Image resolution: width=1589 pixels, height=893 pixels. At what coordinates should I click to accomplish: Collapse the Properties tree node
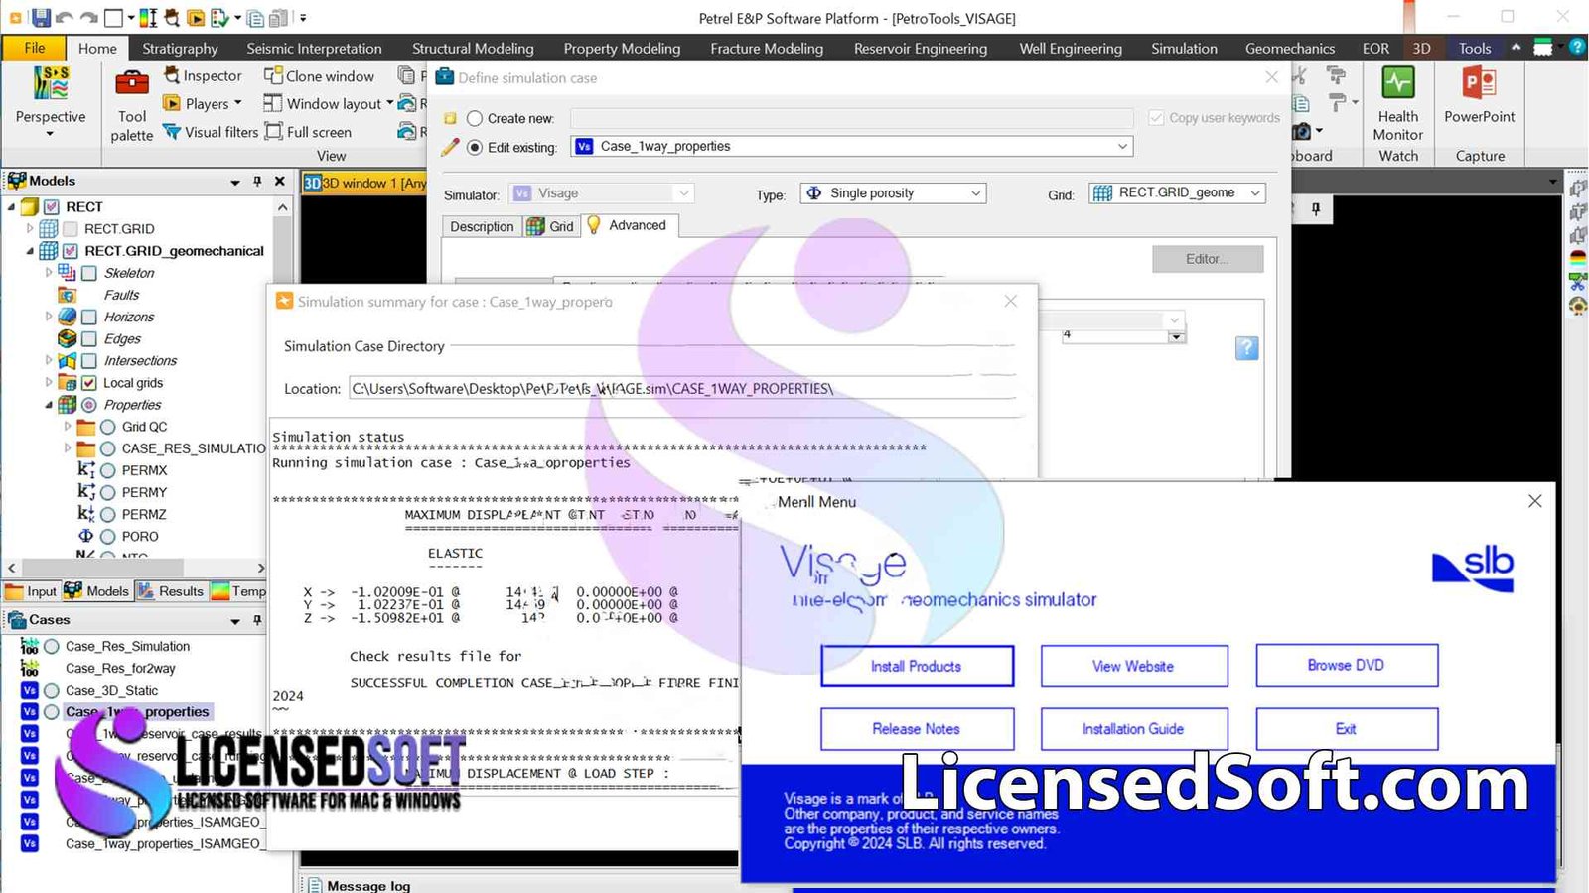click(49, 405)
